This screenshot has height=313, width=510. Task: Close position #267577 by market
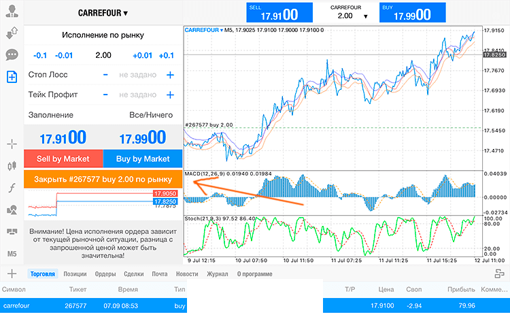[x=103, y=179]
